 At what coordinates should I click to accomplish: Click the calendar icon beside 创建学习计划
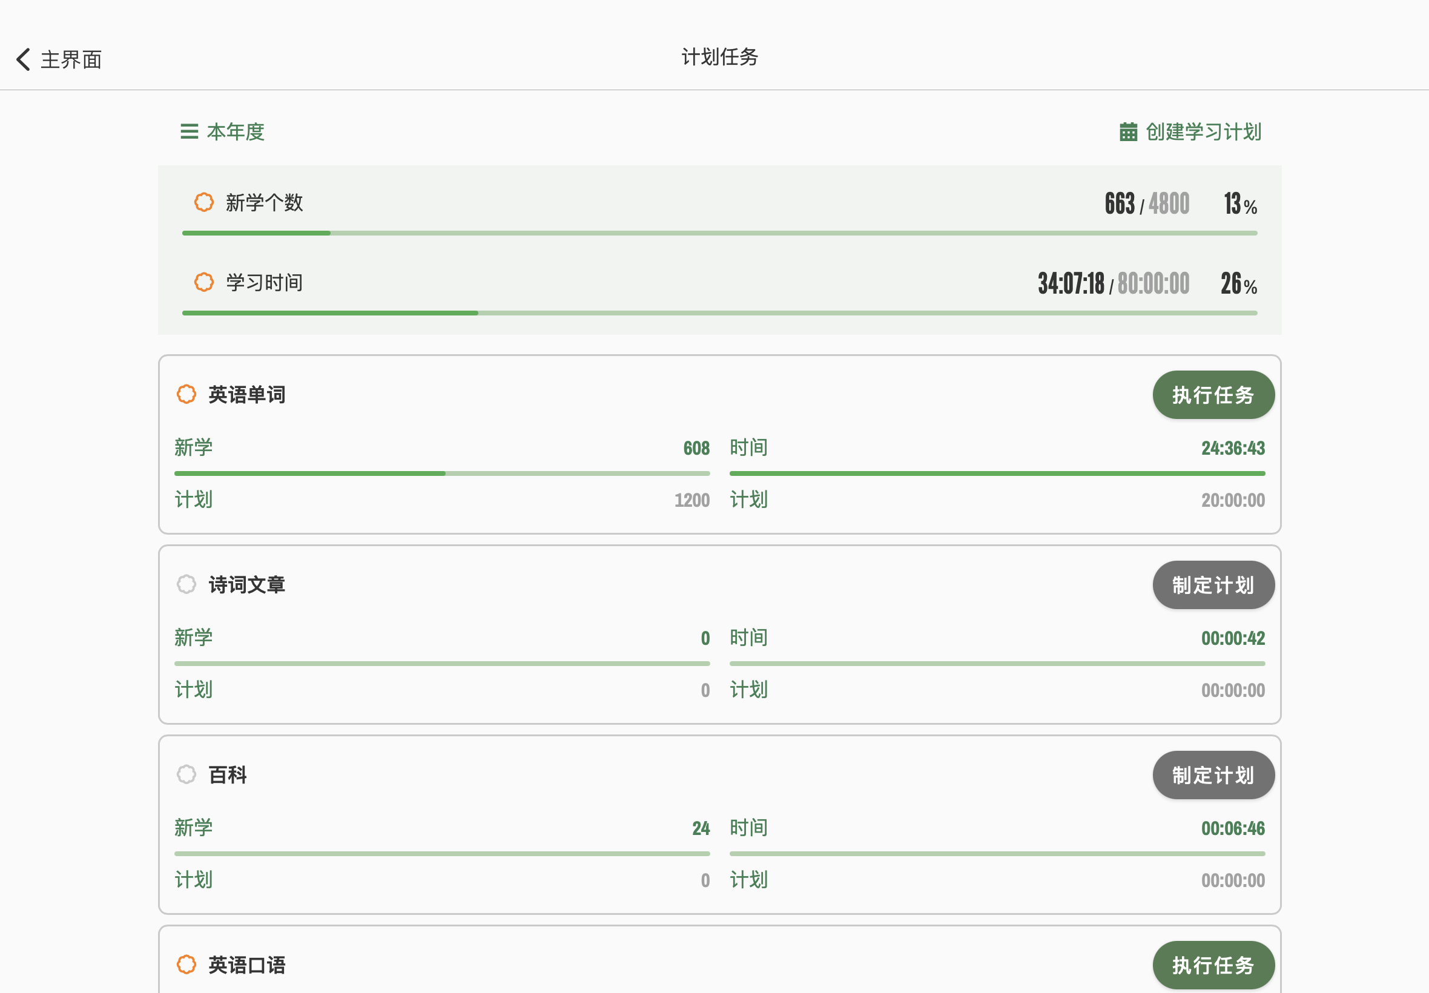1128,132
